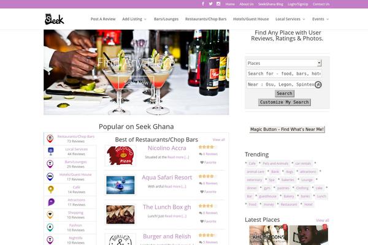Open Hotels/Guest House in top navigation
The height and width of the screenshot is (245, 368).
coord(251,19)
